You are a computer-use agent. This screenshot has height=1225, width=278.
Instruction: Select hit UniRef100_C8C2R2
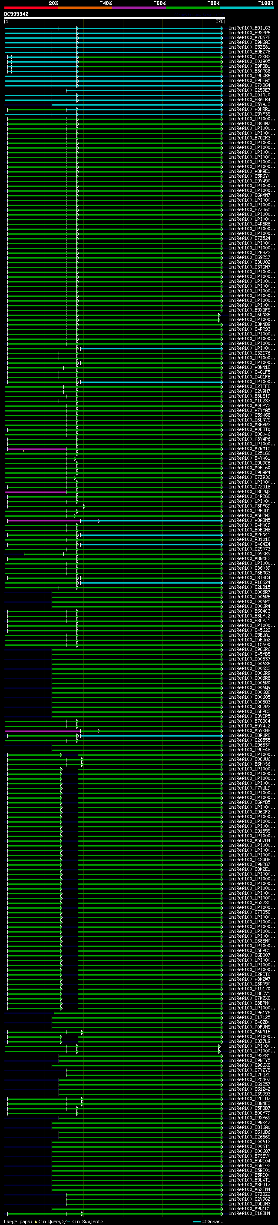[249, 707]
